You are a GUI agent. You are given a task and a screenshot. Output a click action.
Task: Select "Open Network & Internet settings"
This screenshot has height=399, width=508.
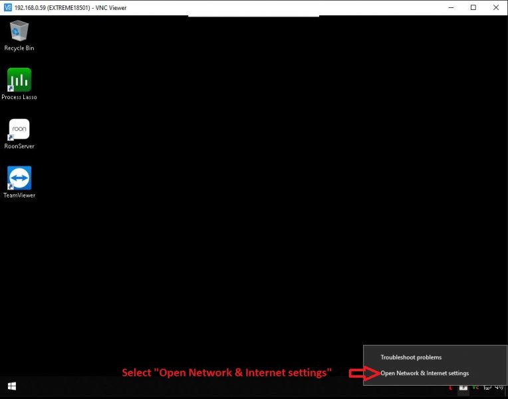[x=424, y=373]
